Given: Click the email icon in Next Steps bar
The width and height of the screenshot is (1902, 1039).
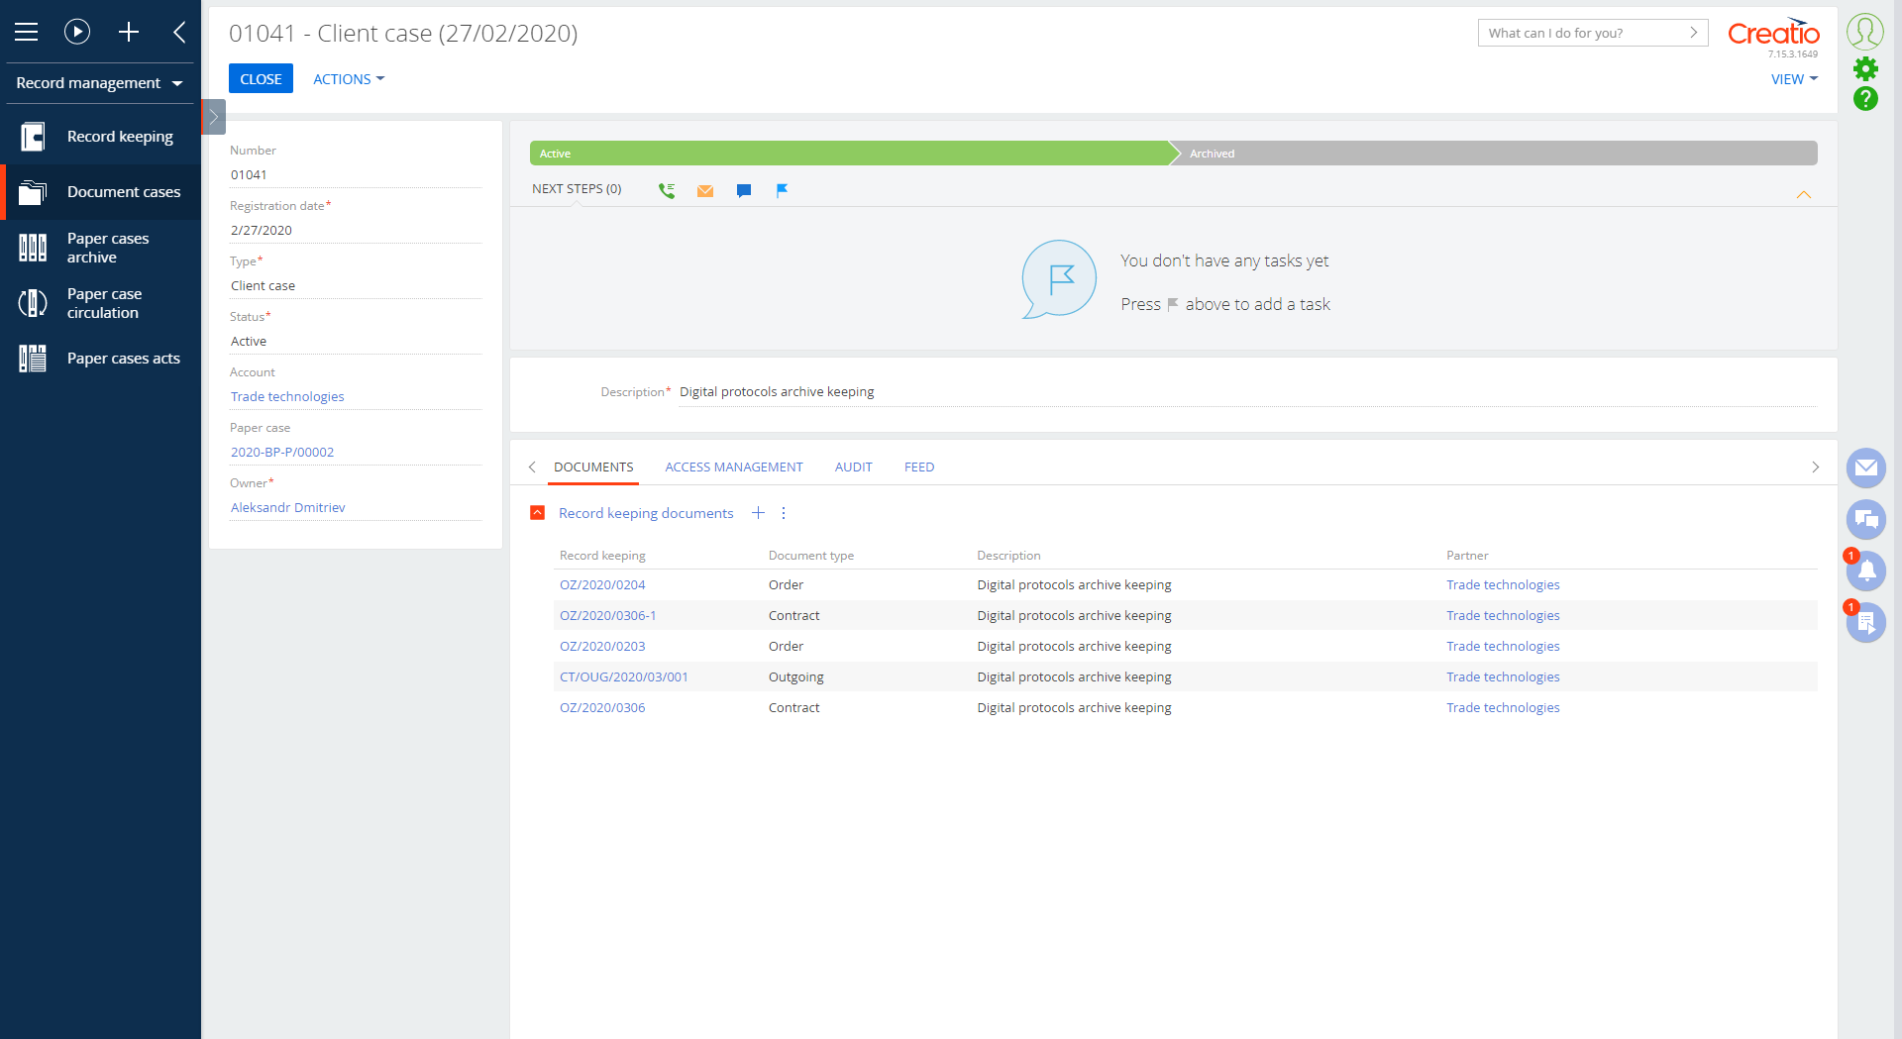Looking at the screenshot, I should tap(705, 191).
